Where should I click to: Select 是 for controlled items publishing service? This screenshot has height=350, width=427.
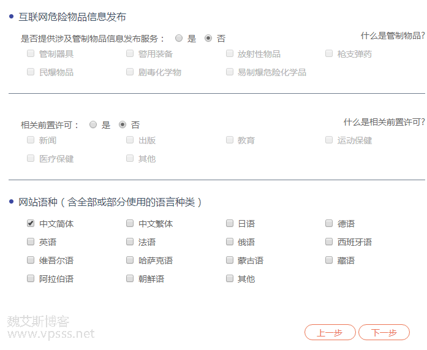pos(179,38)
